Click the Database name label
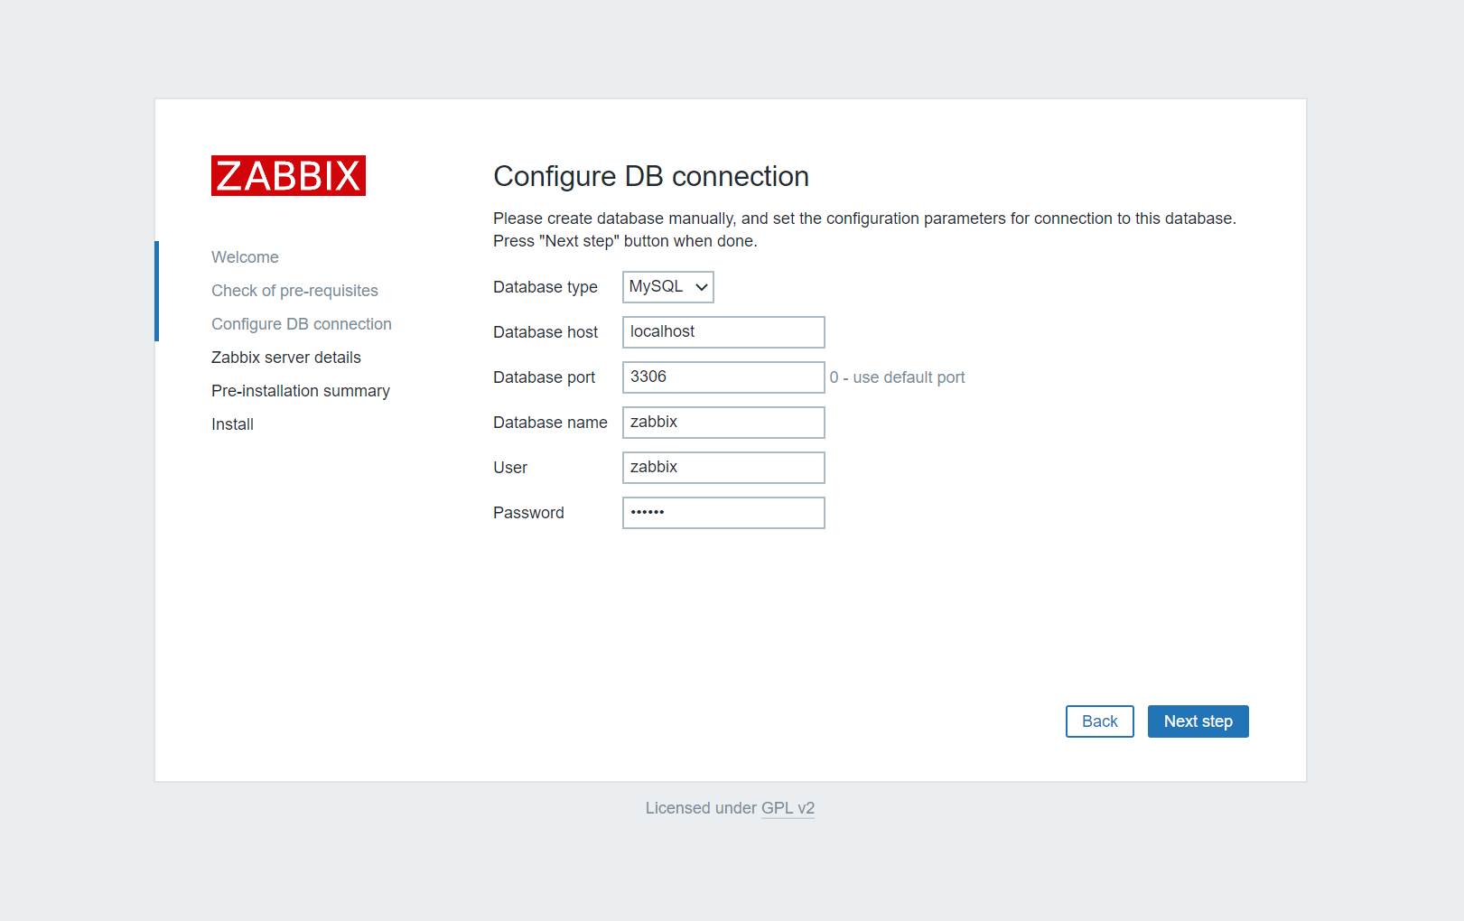 (550, 423)
